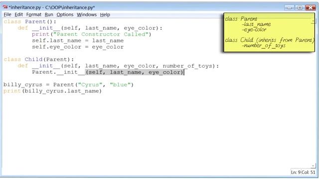This screenshot has height=179, width=319.
Task: Close the inheritance.py window
Action: coord(311,8)
